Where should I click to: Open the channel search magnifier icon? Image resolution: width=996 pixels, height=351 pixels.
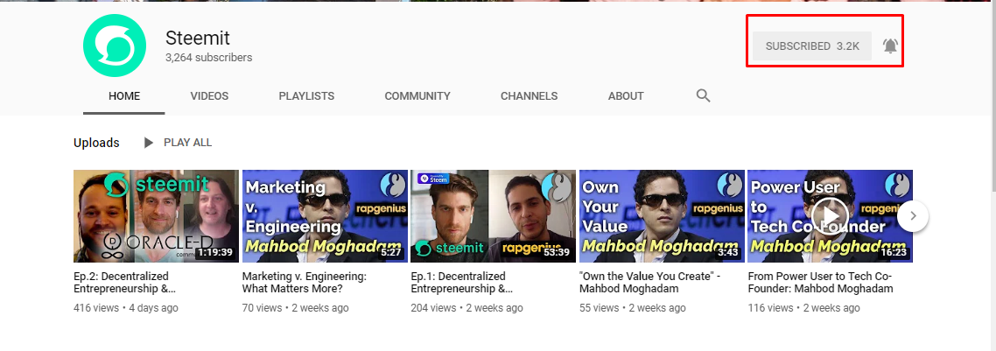click(703, 95)
